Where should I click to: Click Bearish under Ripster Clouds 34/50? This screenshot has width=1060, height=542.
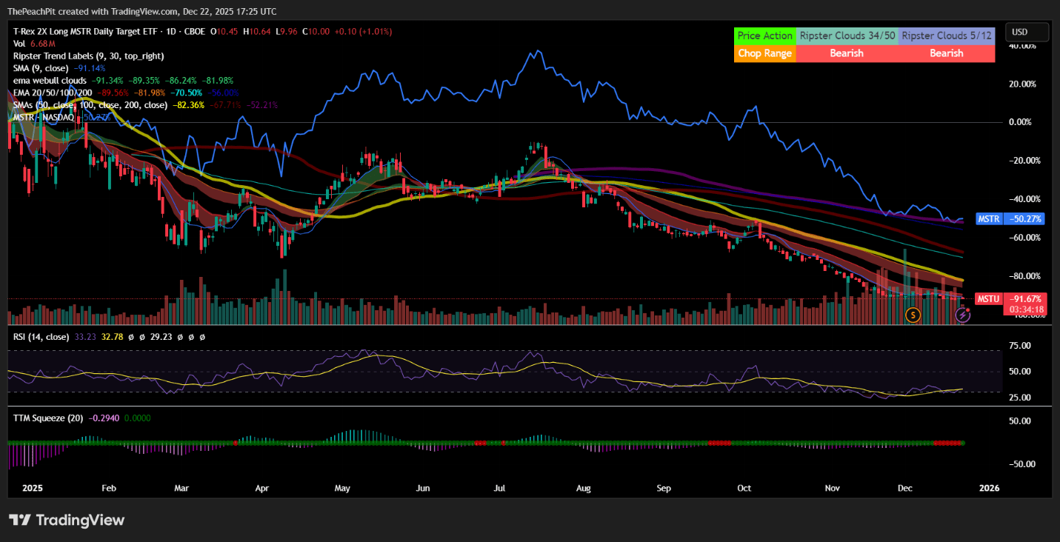coord(847,53)
